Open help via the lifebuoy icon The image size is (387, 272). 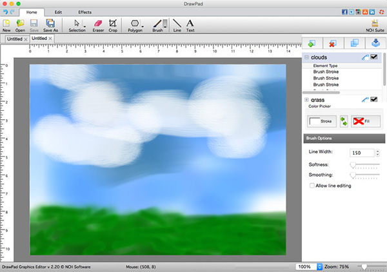(x=382, y=12)
